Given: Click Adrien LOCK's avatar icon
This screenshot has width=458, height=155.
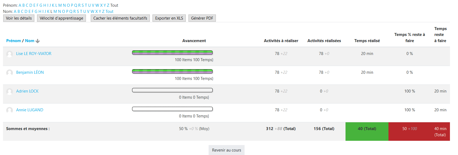Looking at the screenshot, I should coord(9,91).
